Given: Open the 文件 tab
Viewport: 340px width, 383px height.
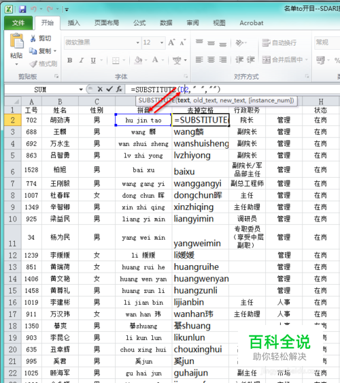Looking at the screenshot, I should [x=18, y=23].
